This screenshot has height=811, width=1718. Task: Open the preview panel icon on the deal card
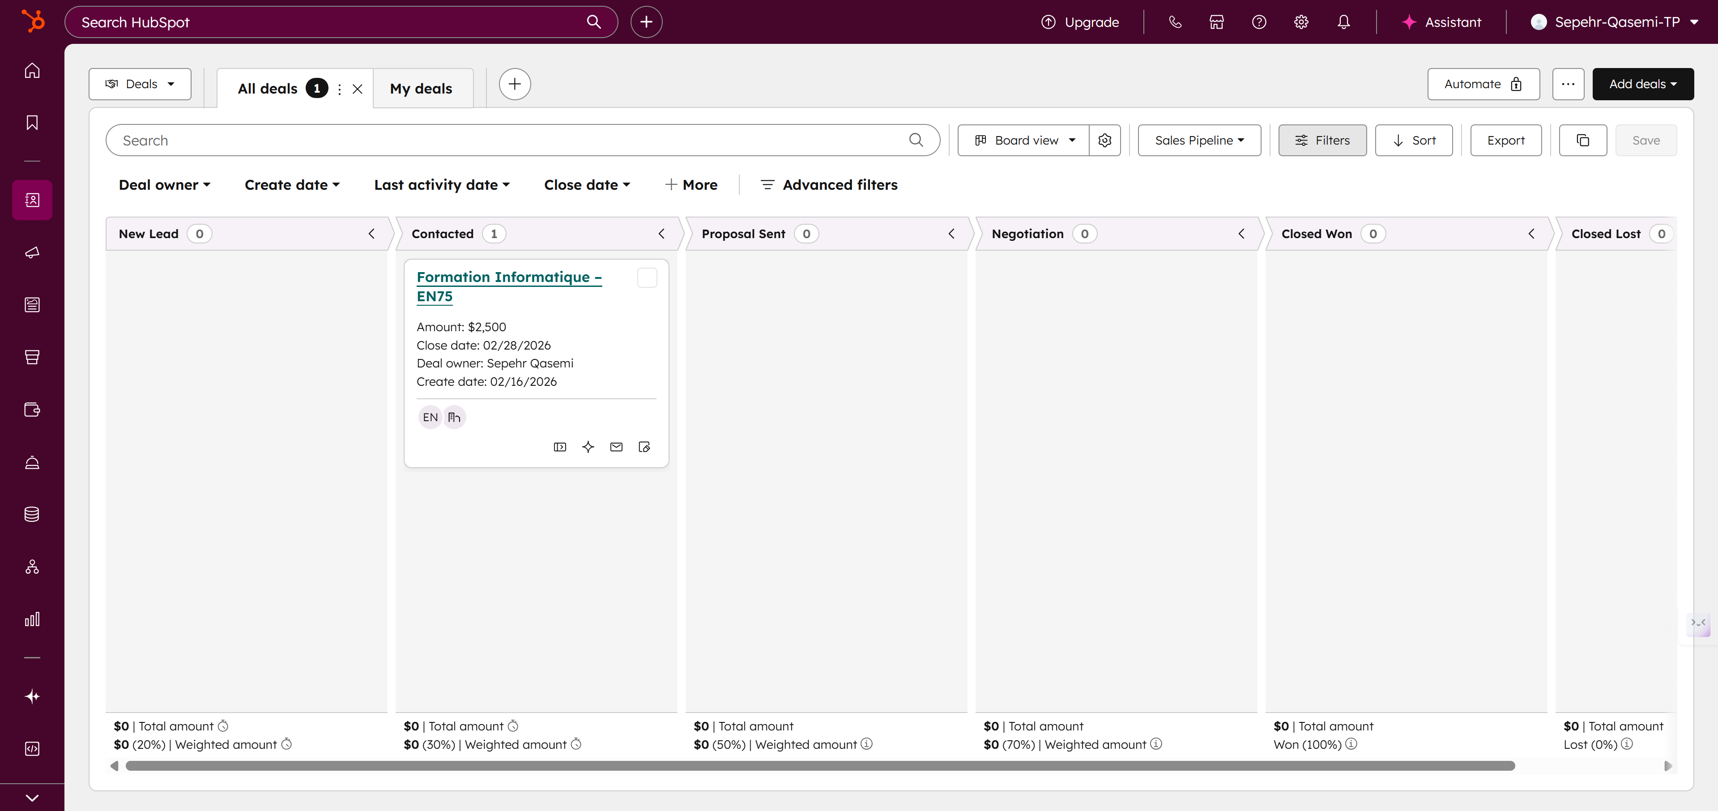click(x=559, y=447)
